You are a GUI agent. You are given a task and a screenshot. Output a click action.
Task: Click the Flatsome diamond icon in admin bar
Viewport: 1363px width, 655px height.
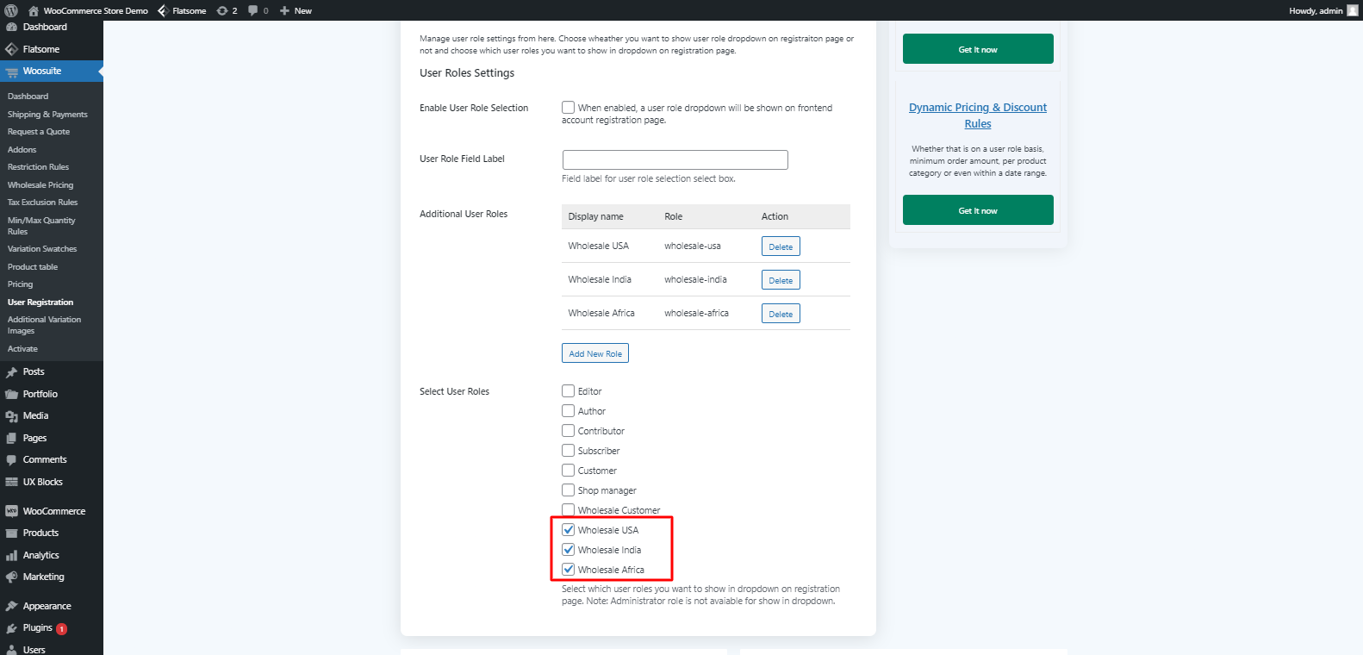162,10
